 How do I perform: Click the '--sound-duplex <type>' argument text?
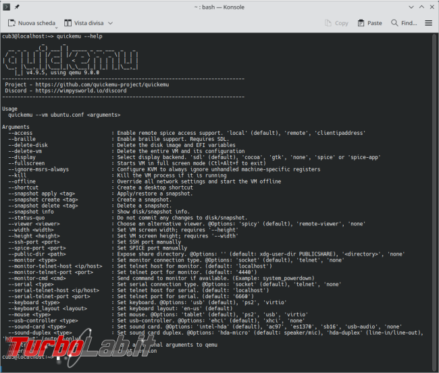40,333
